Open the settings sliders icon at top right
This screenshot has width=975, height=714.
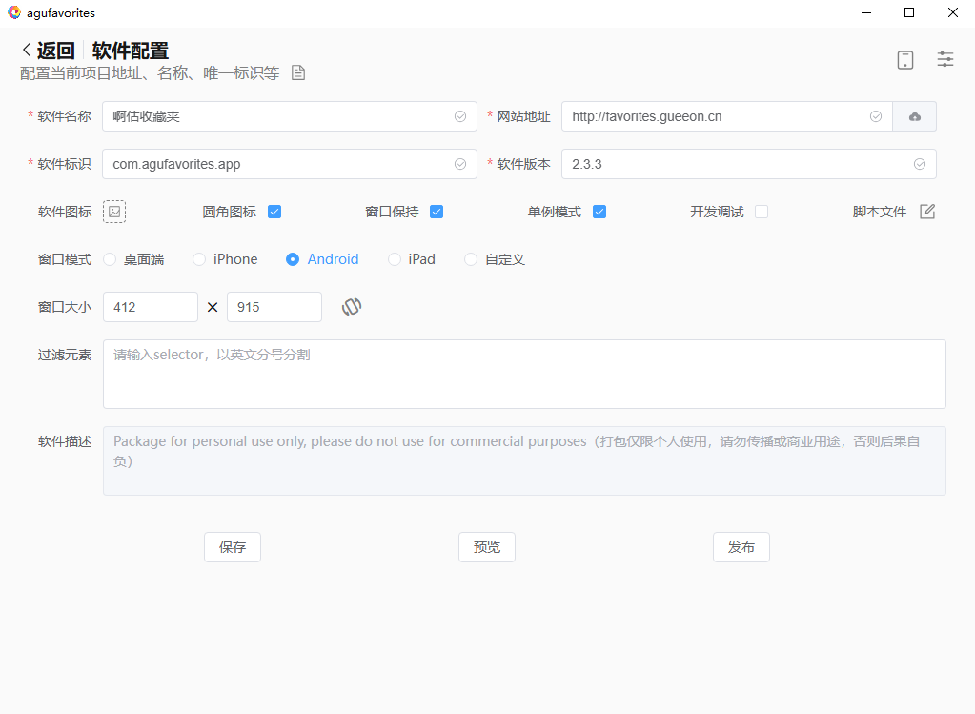click(x=945, y=59)
